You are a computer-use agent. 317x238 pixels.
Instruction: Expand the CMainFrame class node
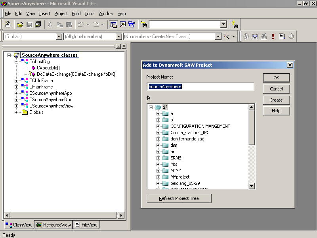tap(17, 87)
